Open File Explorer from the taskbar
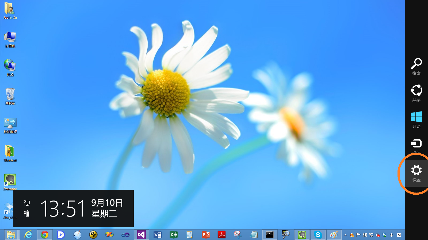 (x=11, y=235)
